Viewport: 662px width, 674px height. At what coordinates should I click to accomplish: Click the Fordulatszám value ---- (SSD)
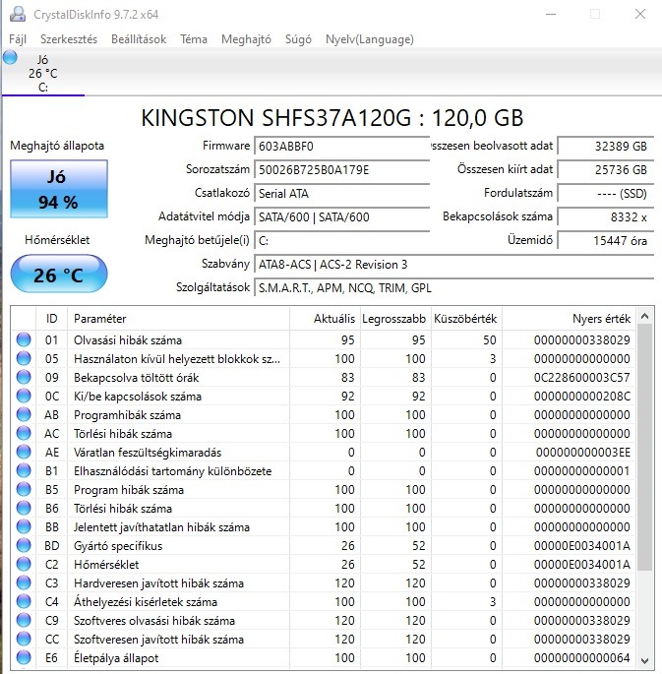(606, 194)
